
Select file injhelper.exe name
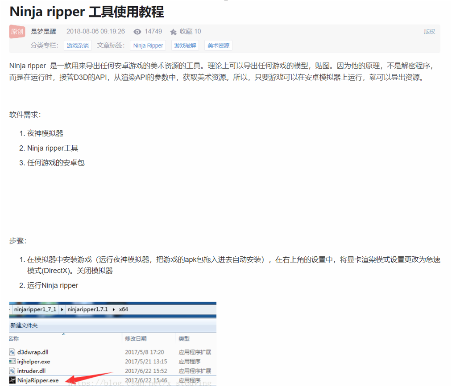pyautogui.click(x=33, y=362)
